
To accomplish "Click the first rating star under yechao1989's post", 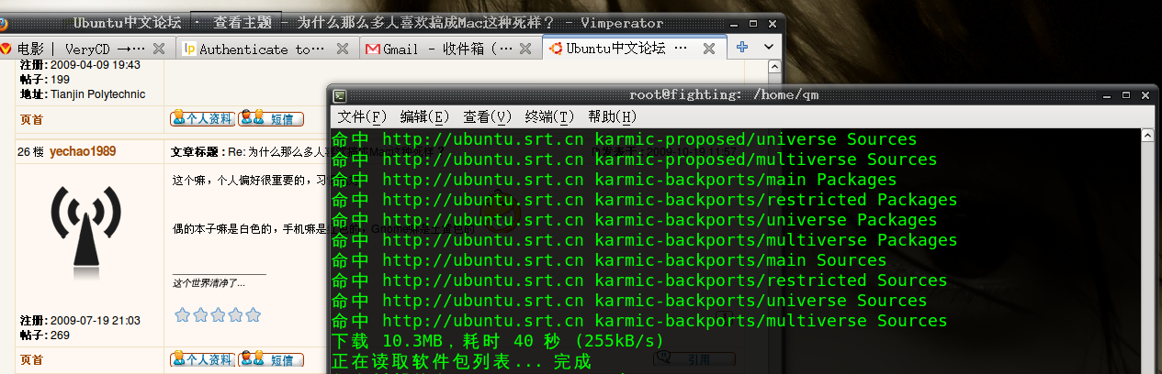I will pyautogui.click(x=182, y=315).
